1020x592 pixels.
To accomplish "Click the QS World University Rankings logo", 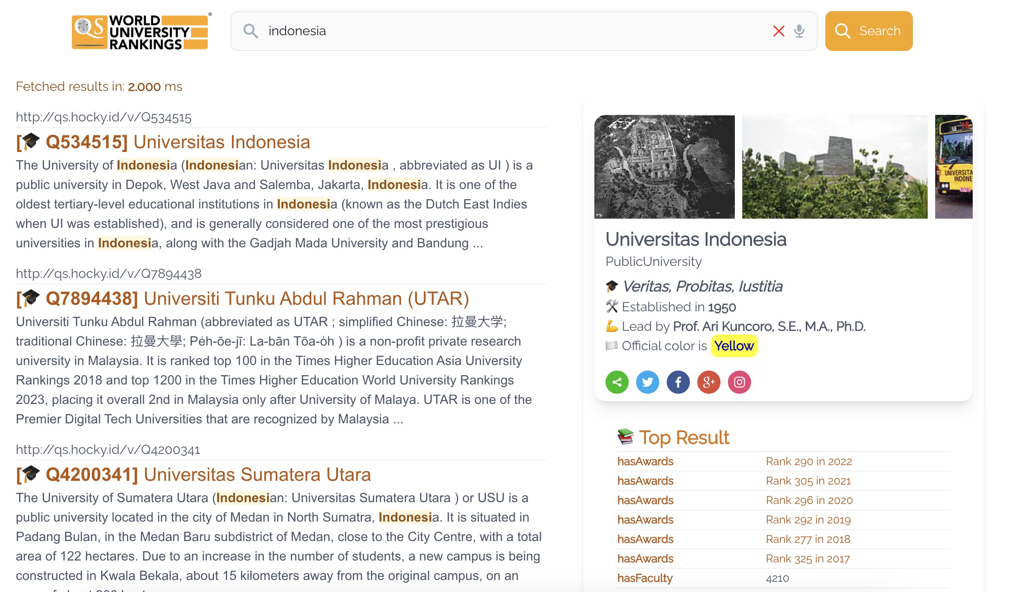I will click(x=140, y=31).
